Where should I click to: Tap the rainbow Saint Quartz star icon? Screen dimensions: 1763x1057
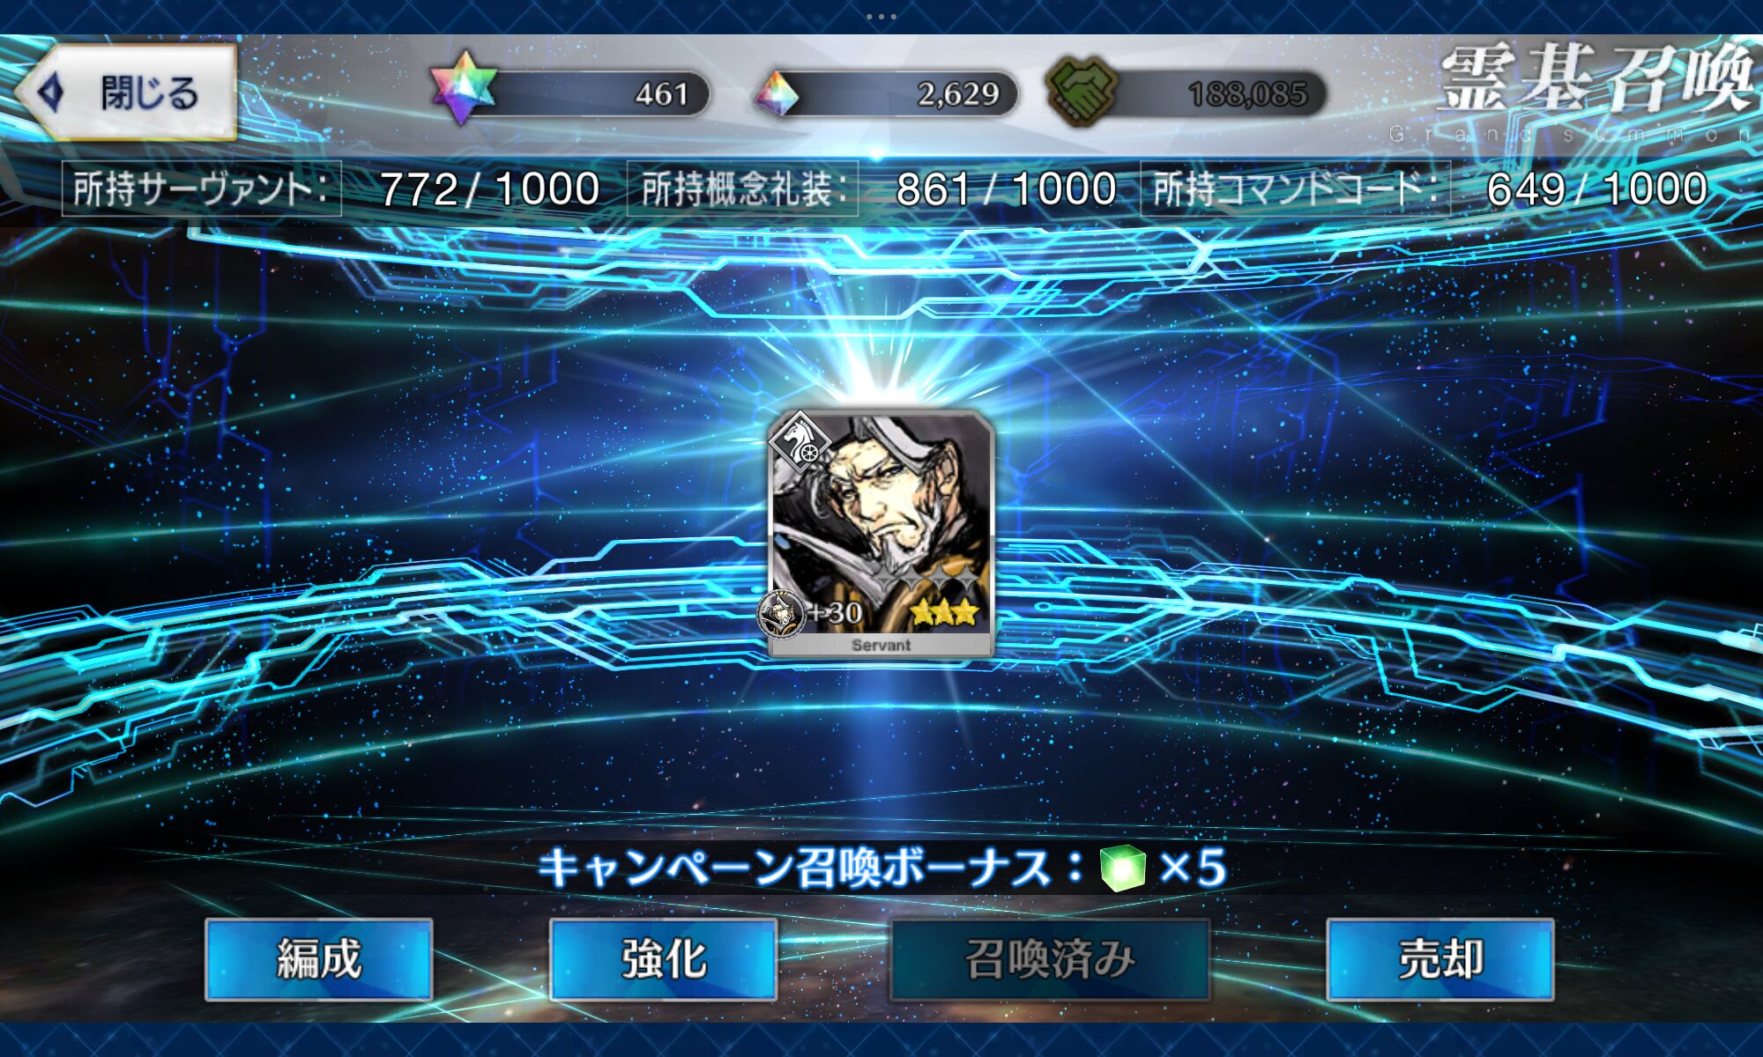point(464,88)
